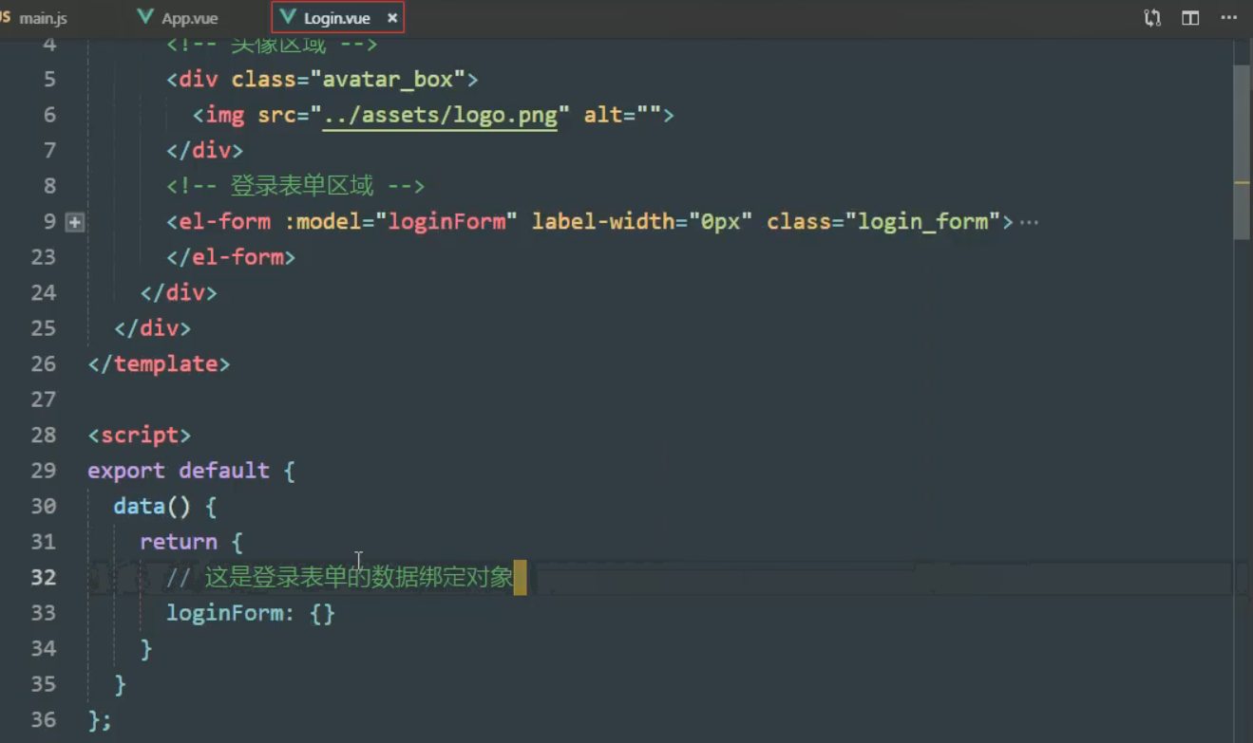Image resolution: width=1253 pixels, height=743 pixels.
Task: Click the Vue icon on App.vue tab
Action: pos(145,17)
